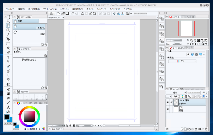Open the レイヤー(L) menu
The image size is (213, 135).
coord(64,9)
